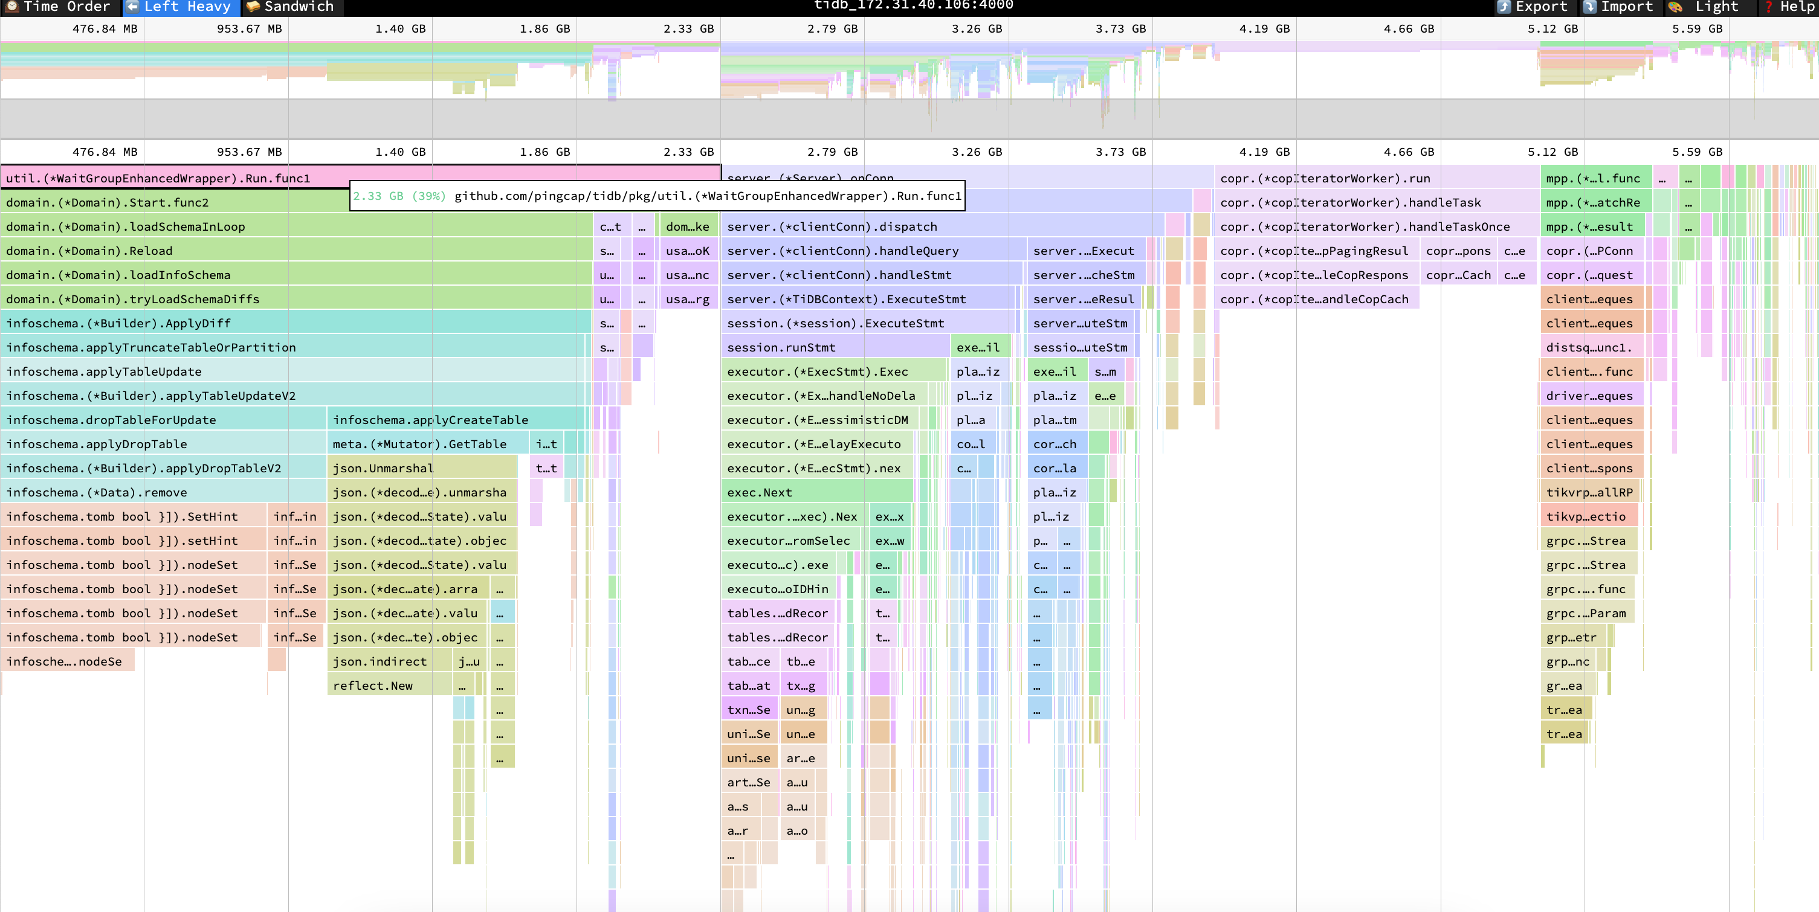Click the palette icon beside Light
The height and width of the screenshot is (912, 1819).
point(1675,7)
